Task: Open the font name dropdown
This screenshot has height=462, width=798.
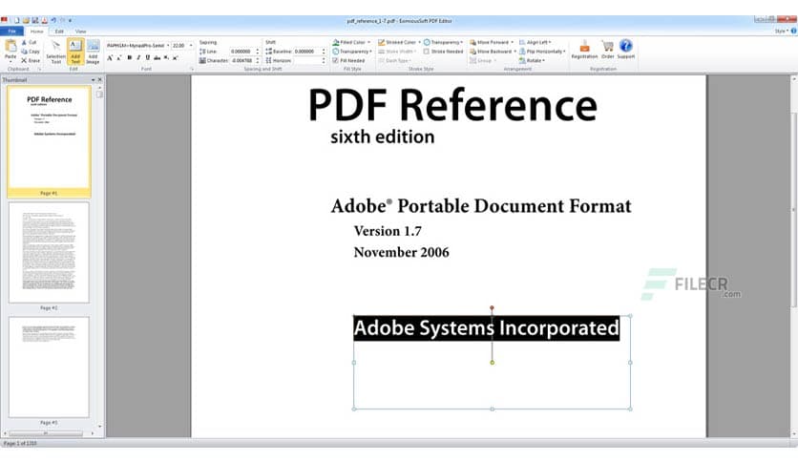Action: [168, 46]
